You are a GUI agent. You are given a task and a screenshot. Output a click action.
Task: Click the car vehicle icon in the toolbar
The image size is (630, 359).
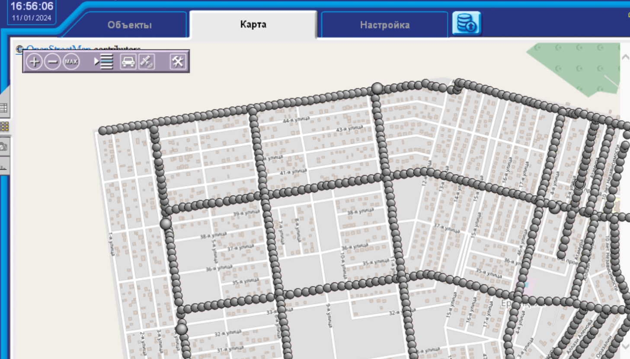128,62
